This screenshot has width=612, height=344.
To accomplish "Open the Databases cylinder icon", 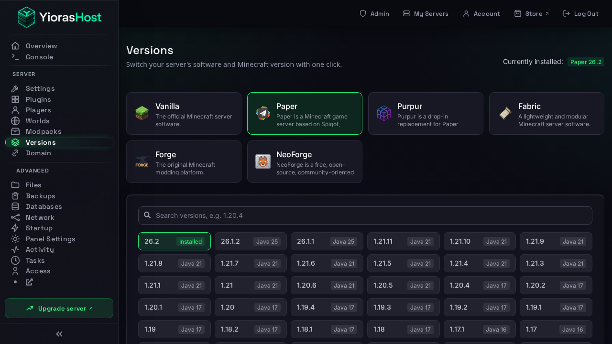I will pos(15,206).
